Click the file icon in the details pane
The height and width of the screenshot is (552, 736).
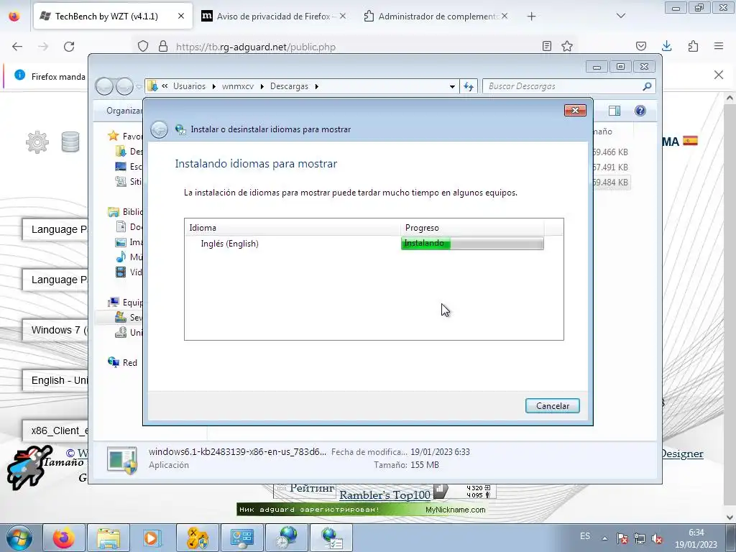122,459
